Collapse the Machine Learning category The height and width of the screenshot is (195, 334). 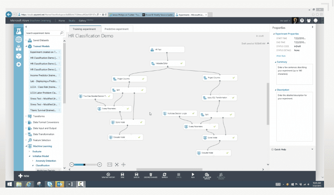point(26,146)
